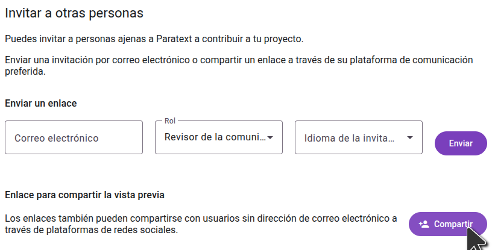Open the 'Idioma de la invita…' selector
The image size is (492, 250).
click(x=350, y=138)
